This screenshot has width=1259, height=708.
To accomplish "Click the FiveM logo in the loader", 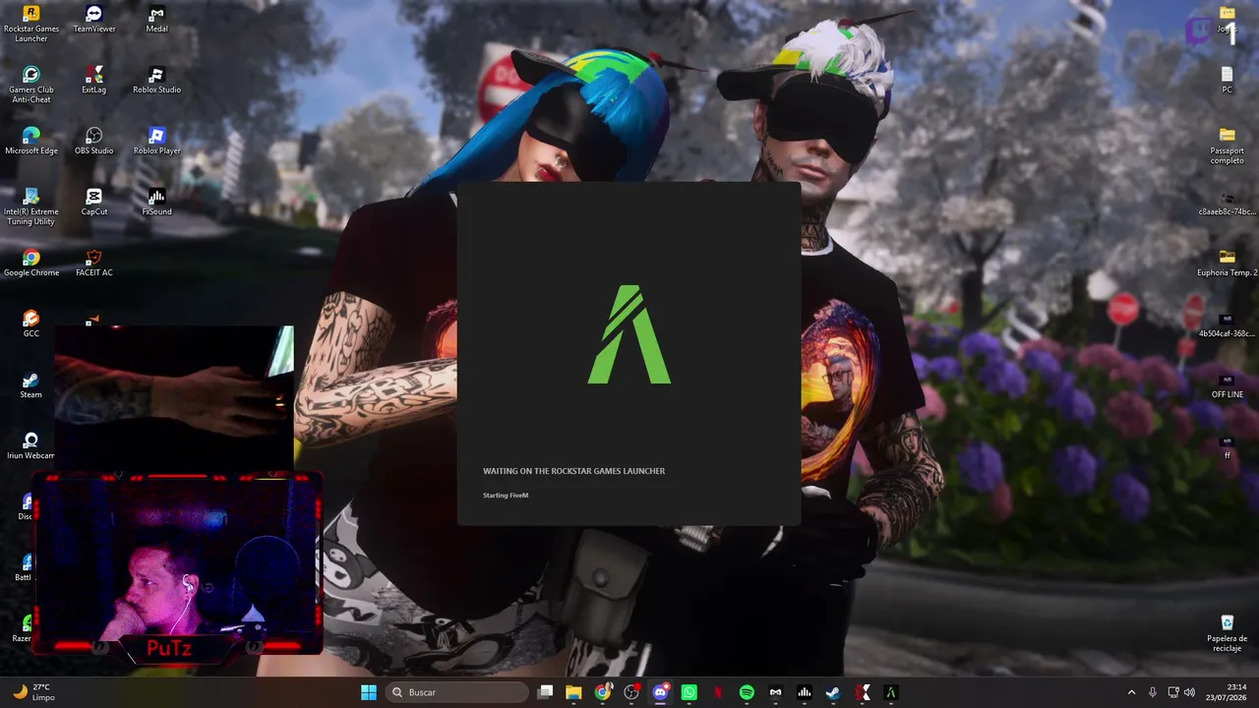I will coord(629,334).
